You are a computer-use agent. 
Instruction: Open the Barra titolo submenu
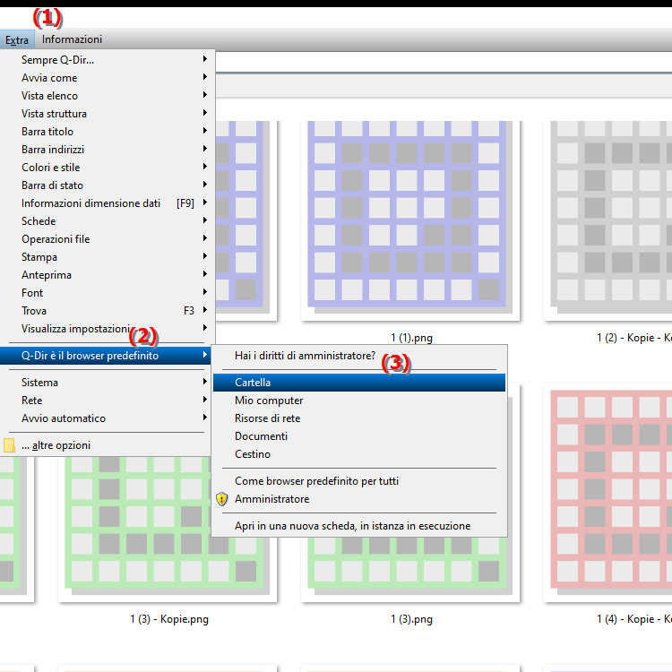click(106, 132)
